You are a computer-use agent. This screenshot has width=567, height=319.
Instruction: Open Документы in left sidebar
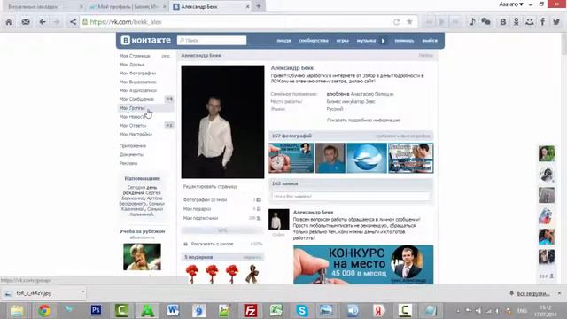click(132, 154)
